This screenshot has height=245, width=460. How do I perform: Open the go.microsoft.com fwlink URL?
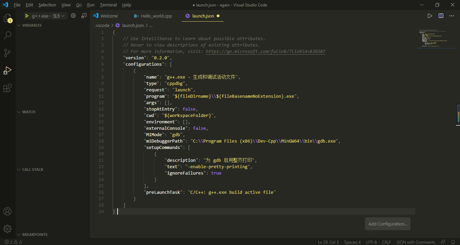tap(266, 51)
